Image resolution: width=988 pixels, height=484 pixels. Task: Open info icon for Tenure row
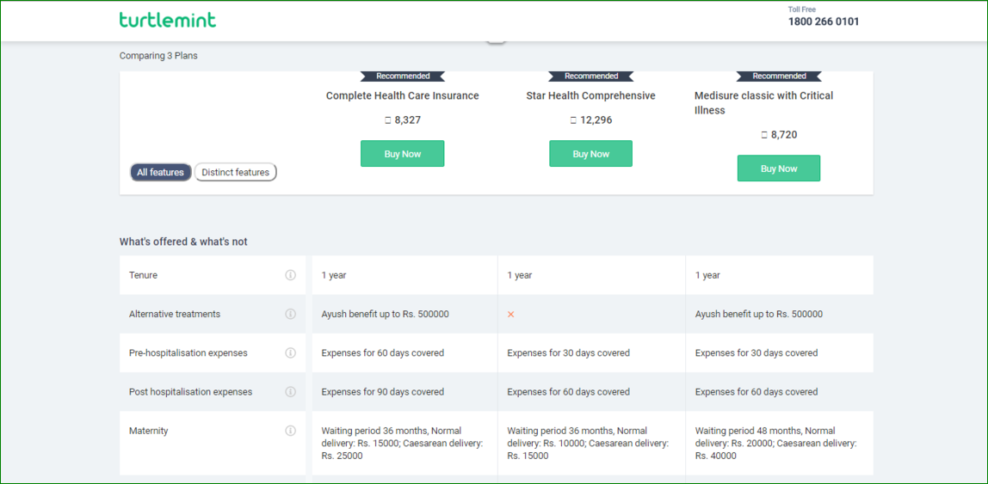pyautogui.click(x=291, y=275)
